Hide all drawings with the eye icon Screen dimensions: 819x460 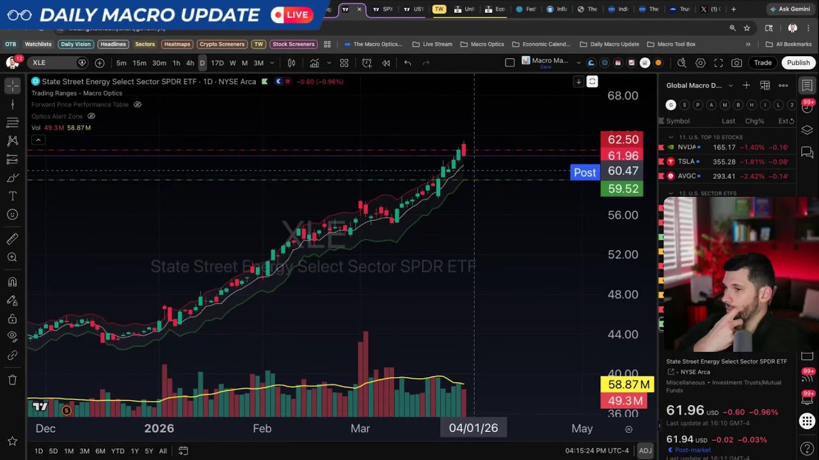(x=12, y=337)
